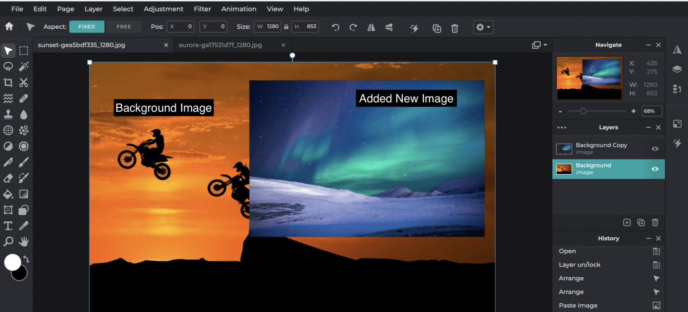Expand the Layers panel options menu

562,127
